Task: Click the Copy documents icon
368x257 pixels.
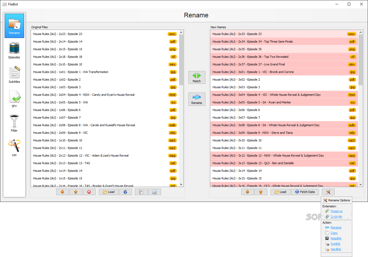Action: coord(327,233)
